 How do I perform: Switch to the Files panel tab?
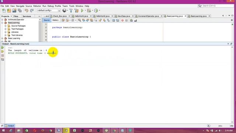[x=15, y=16]
